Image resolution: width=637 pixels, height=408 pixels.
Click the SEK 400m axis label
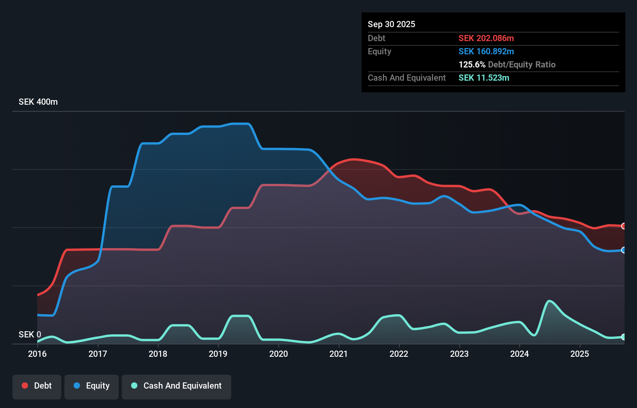click(38, 102)
